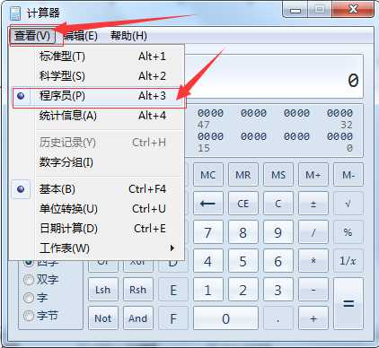Click digit 3 on keypad
This screenshot has height=348, width=379.
(278, 290)
